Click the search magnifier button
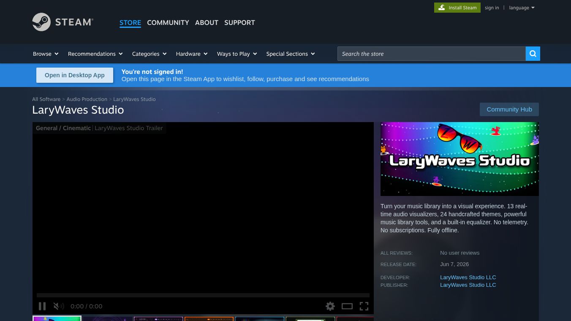This screenshot has width=571, height=321. point(533,54)
